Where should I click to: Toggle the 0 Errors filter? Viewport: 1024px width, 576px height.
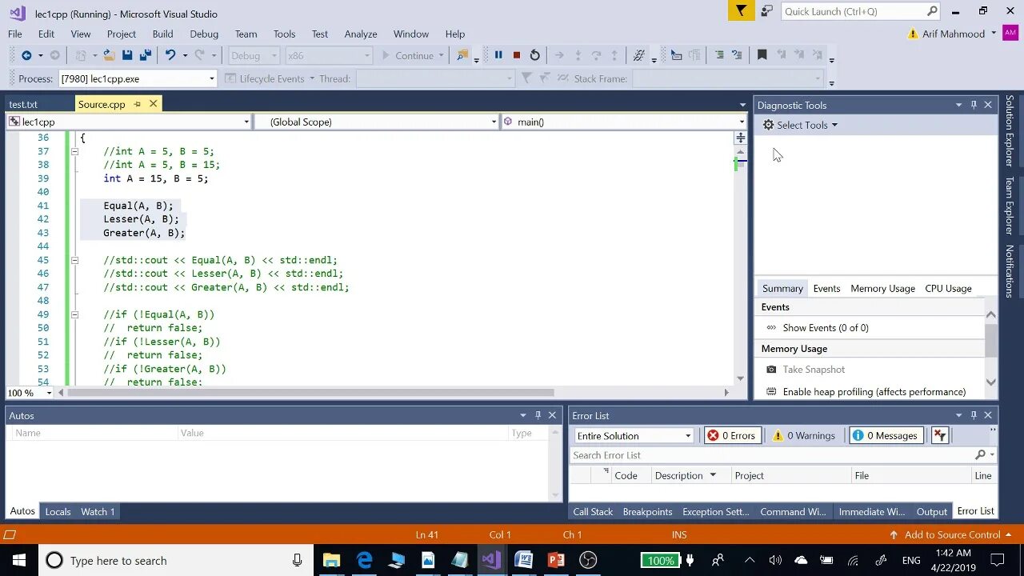731,435
